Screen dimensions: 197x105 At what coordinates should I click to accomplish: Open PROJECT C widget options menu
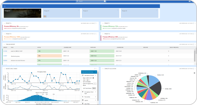(195, 23)
